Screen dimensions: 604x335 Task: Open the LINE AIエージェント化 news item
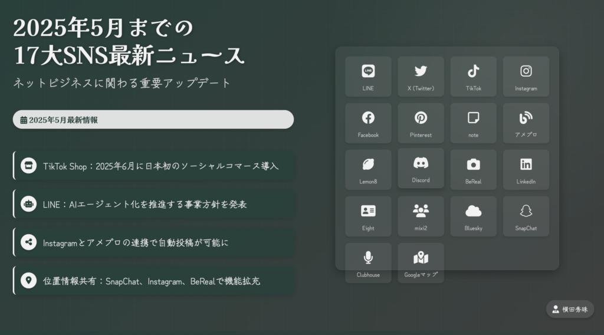(x=153, y=204)
